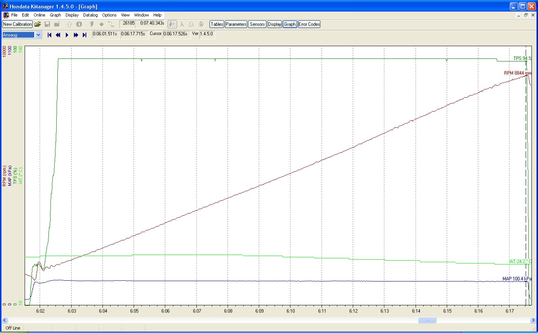Expand the Ansaug dropdown list

point(38,35)
